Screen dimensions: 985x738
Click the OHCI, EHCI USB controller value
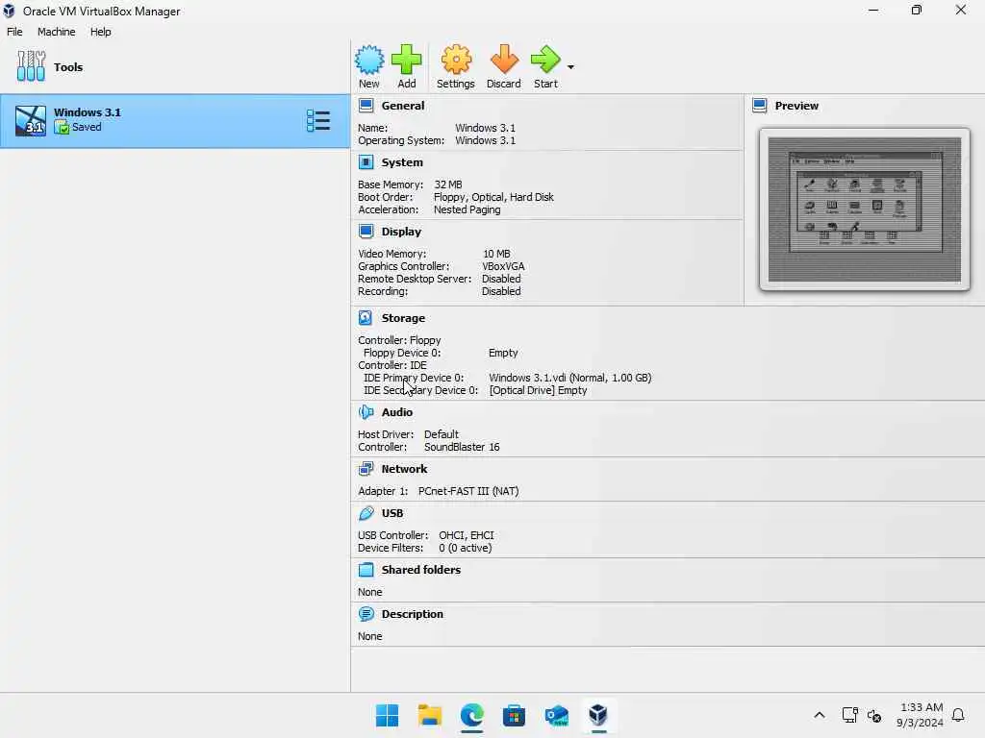pyautogui.click(x=467, y=535)
